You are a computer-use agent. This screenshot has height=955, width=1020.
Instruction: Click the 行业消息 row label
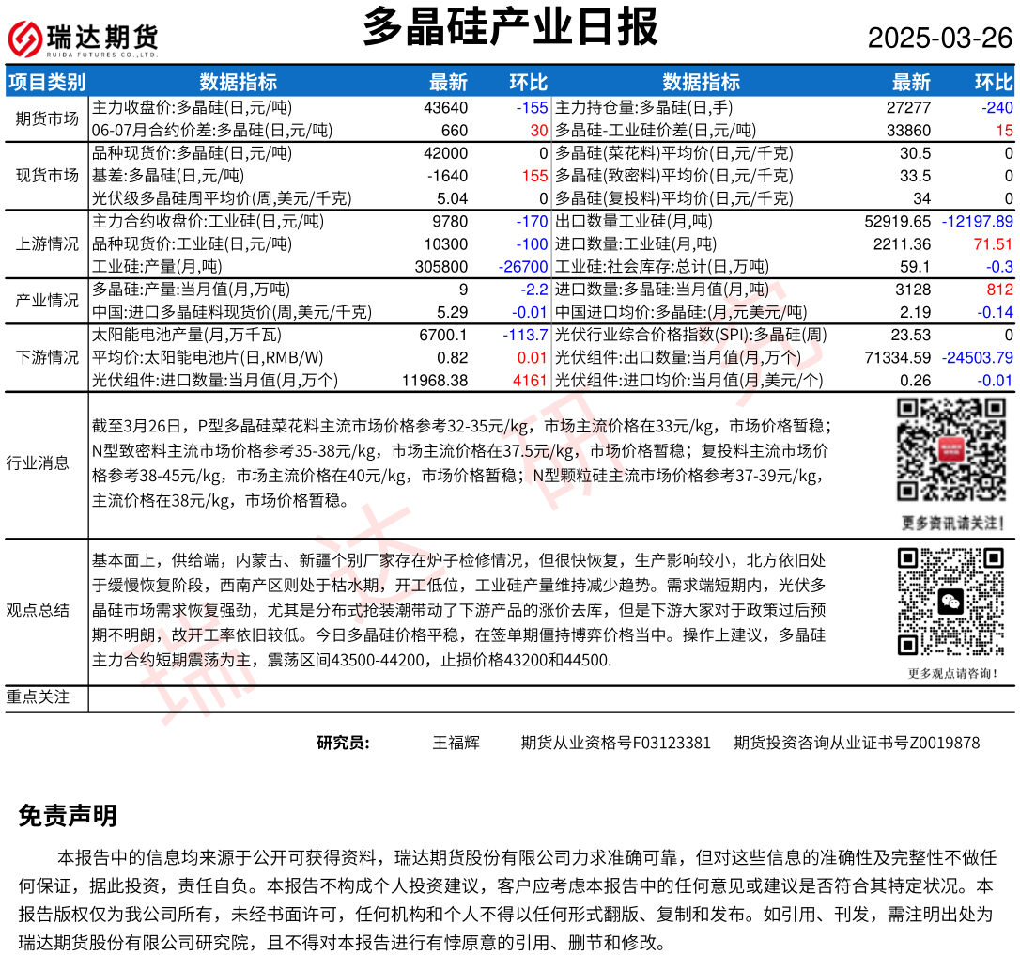(38, 462)
